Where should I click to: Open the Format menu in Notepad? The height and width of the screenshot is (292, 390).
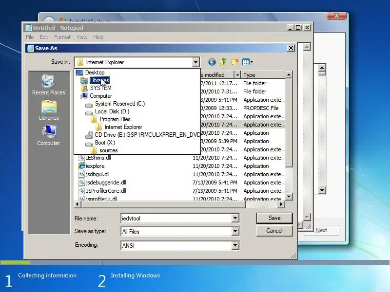(62, 37)
